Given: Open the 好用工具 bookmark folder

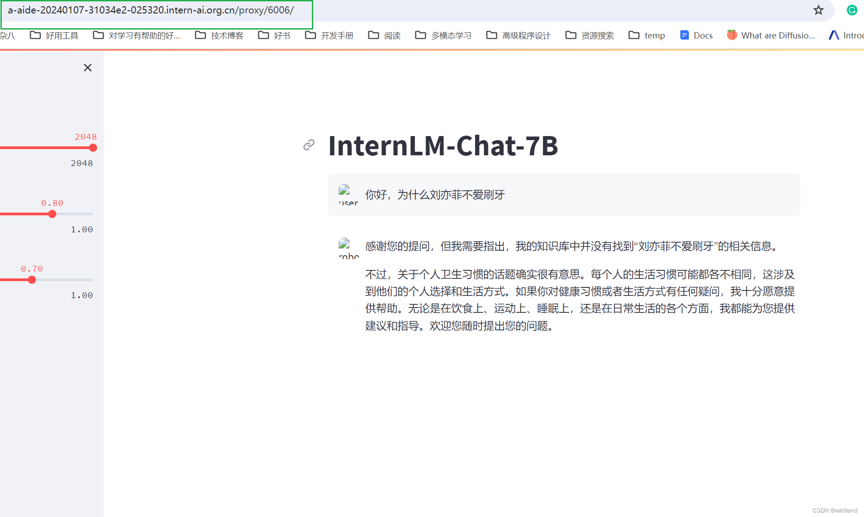Looking at the screenshot, I should (54, 35).
